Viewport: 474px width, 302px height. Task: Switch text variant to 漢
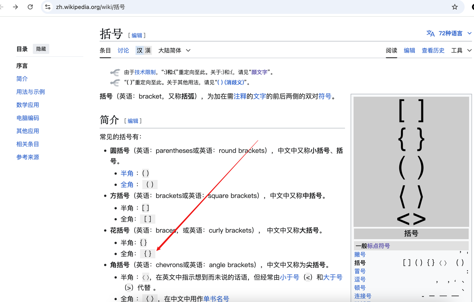pyautogui.click(x=147, y=50)
